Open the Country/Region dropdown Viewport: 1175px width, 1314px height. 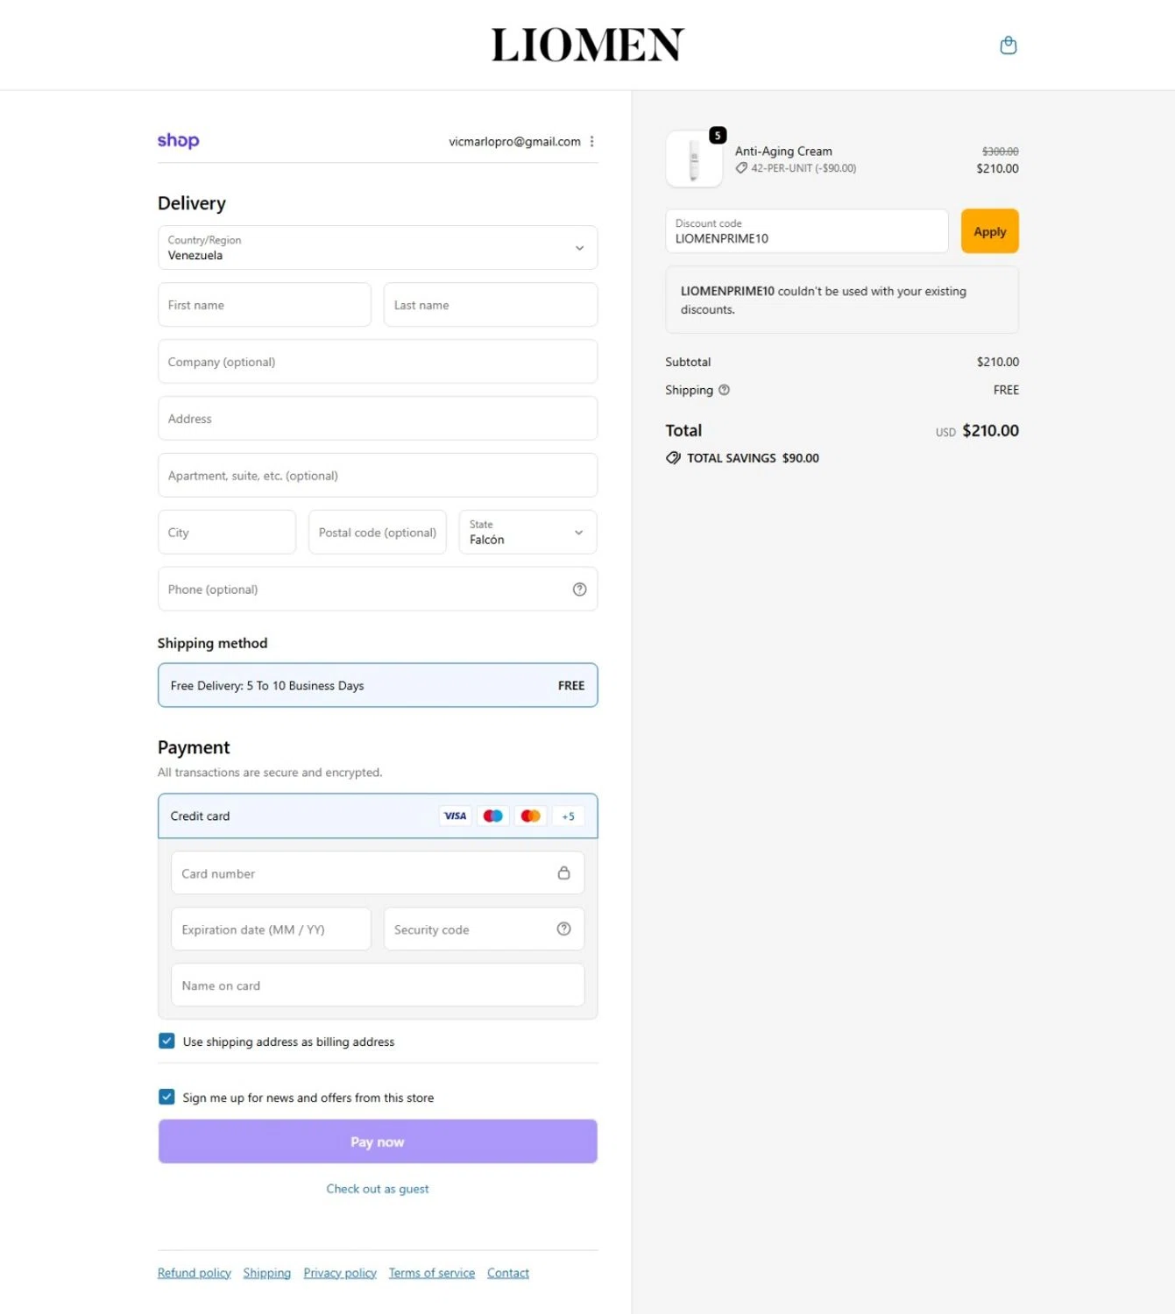[378, 248]
